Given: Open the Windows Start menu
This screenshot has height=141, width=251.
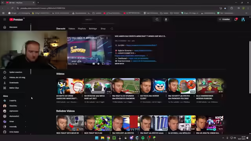Looking at the screenshot, I should [x=97, y=138].
